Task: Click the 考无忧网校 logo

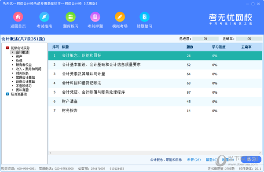Action: pos(230,19)
